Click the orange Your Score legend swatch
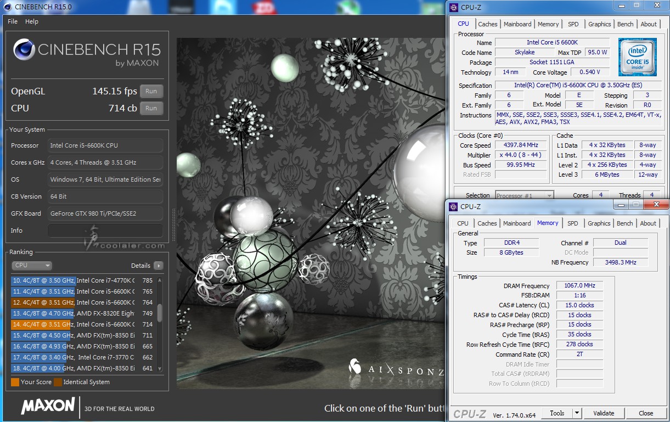The width and height of the screenshot is (670, 422). [x=15, y=382]
